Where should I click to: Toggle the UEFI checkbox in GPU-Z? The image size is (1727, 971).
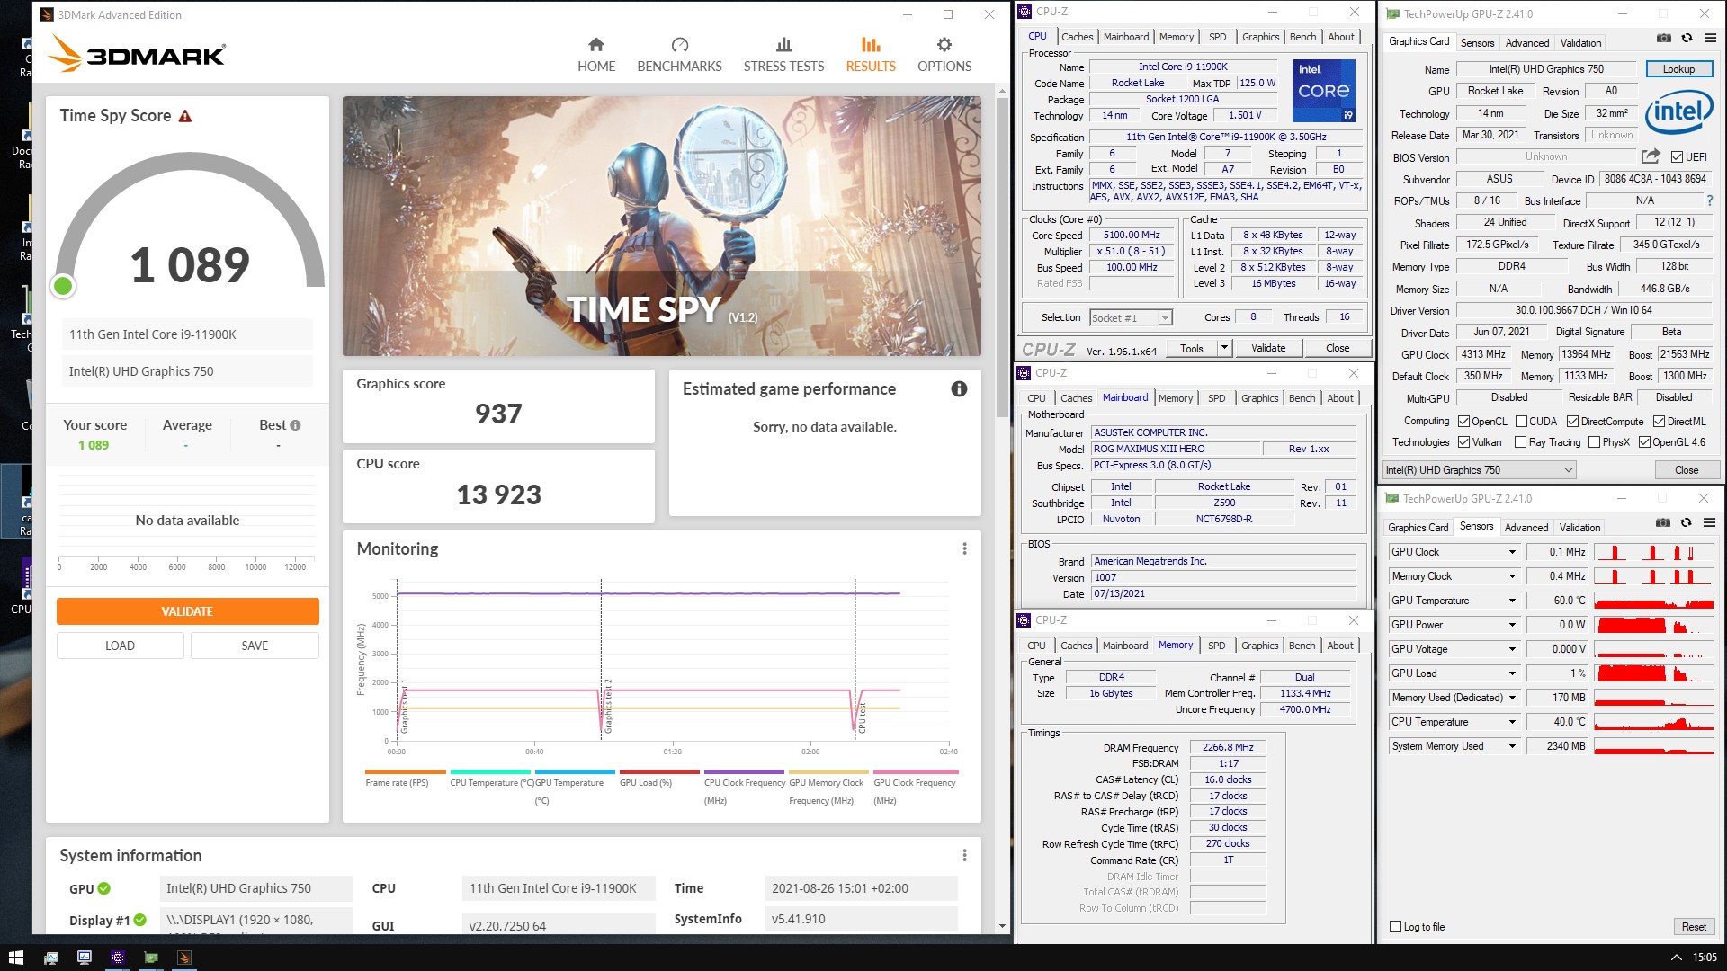click(1677, 157)
